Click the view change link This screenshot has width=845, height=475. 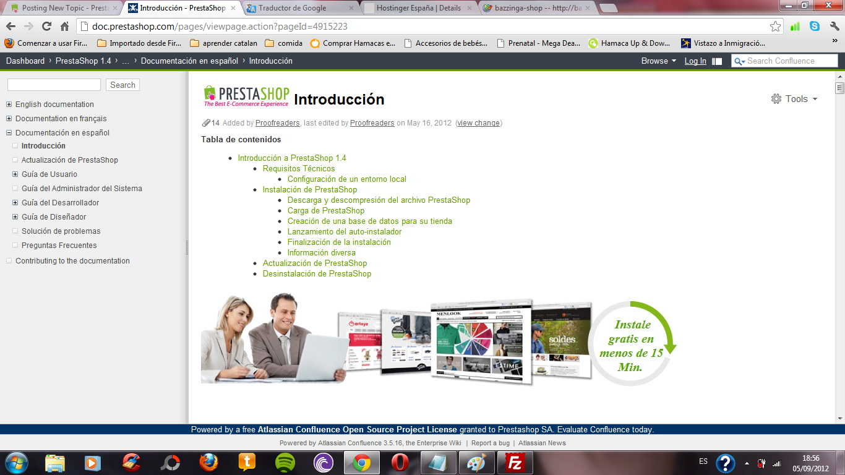click(x=478, y=122)
